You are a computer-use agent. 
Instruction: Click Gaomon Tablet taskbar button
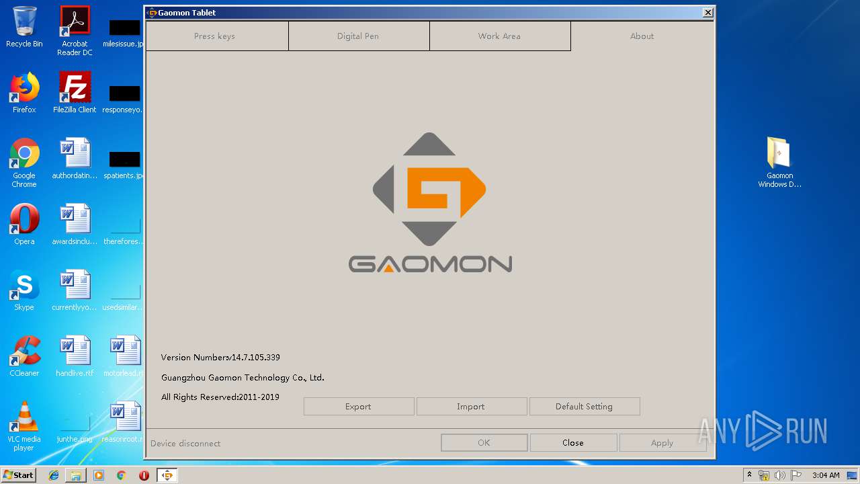point(167,475)
